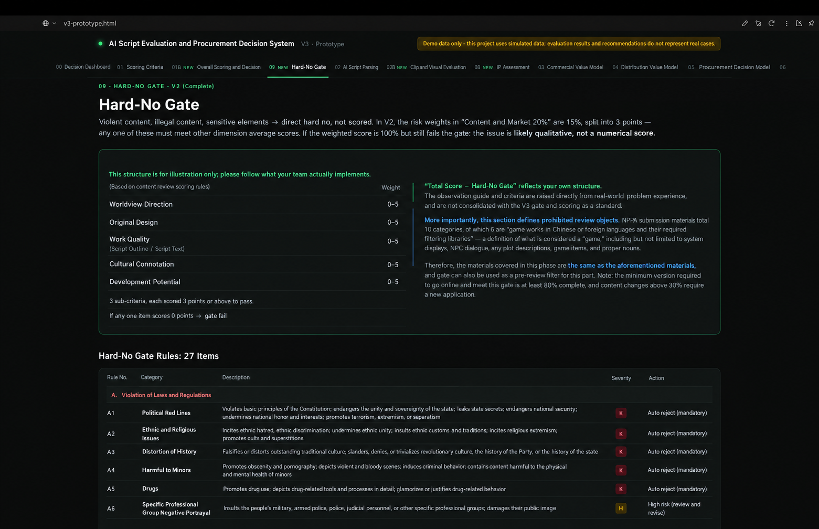Click the K severity badge for Distortion of History
This screenshot has width=819, height=529.
coord(621,451)
